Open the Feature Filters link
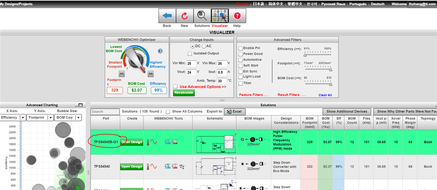437x190 pixels. pyautogui.click(x=254, y=95)
